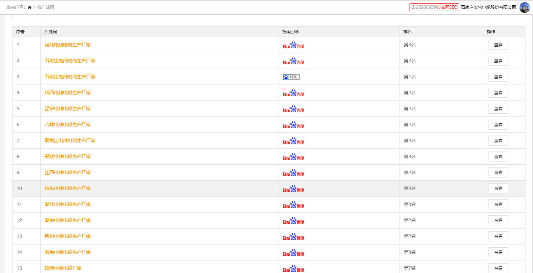Viewport: 533px width, 273px height.
Task: Click company name 石家庄汉仑电缆股份有限公司
Action: [488, 7]
